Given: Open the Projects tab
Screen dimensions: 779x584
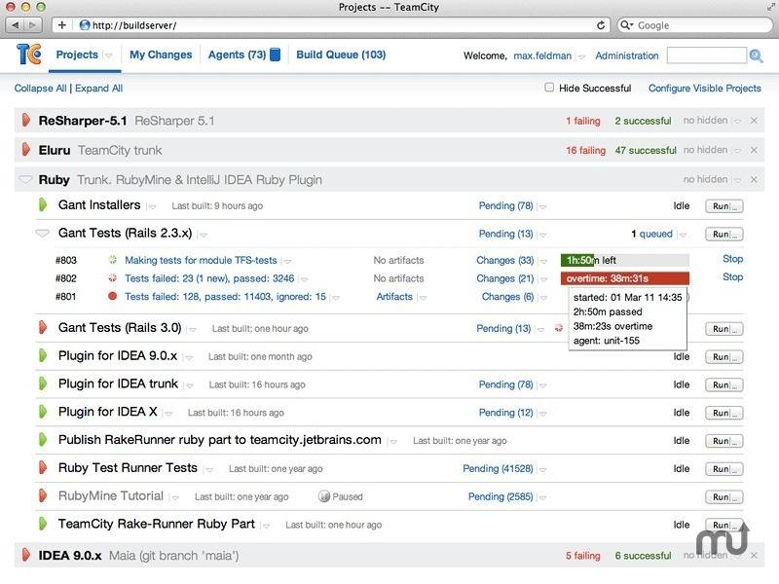Looking at the screenshot, I should pos(77,55).
